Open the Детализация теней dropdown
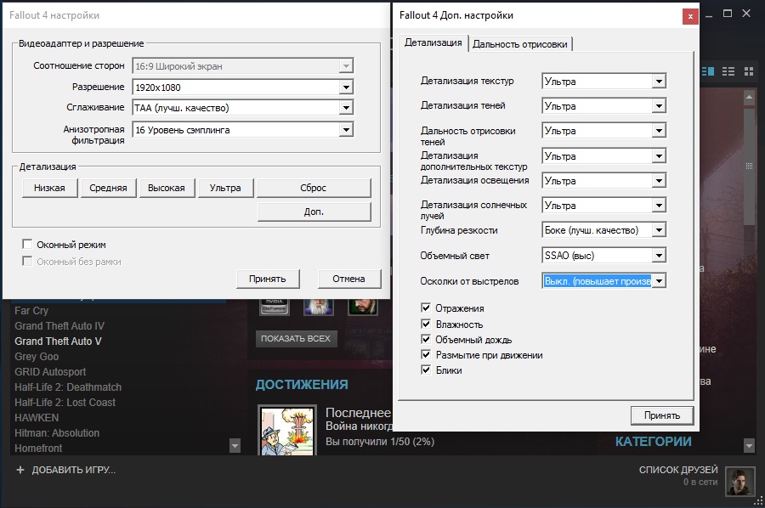Image resolution: width=765 pixels, height=508 pixels. tap(604, 106)
